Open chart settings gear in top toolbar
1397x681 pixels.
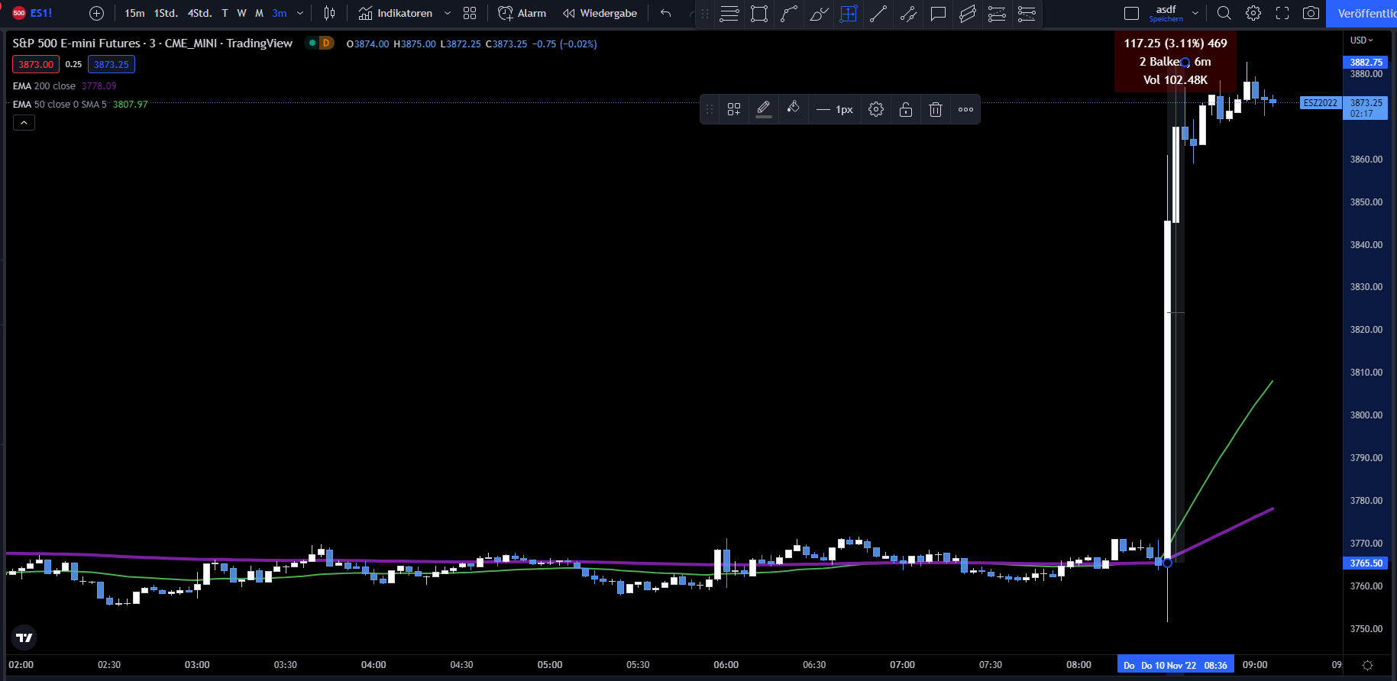coord(1253,13)
